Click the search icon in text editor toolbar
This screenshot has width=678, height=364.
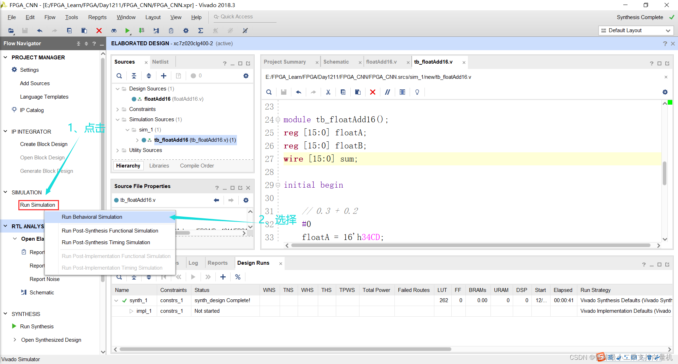pyautogui.click(x=269, y=92)
